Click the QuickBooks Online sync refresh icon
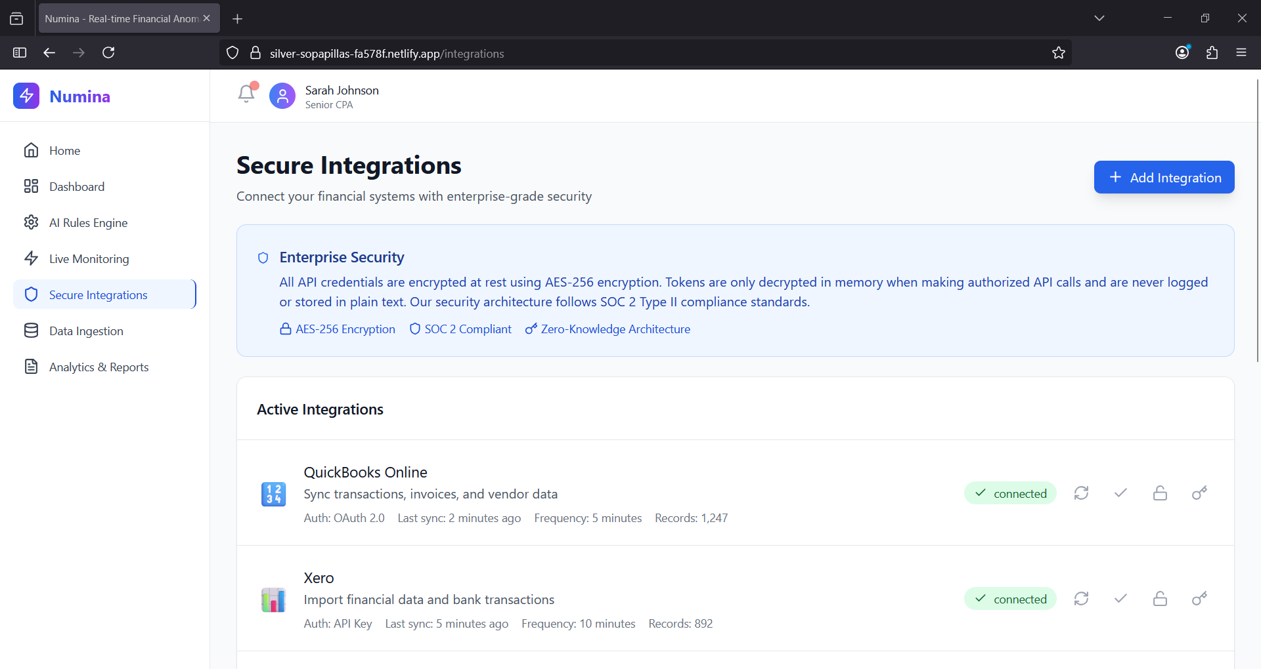Screen dimensions: 1261x669 coord(1081,493)
